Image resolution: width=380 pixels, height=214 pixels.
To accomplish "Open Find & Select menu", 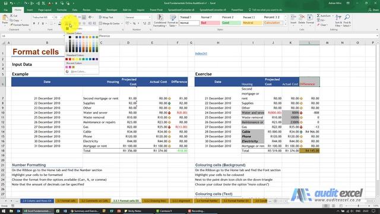I will pos(347,20).
